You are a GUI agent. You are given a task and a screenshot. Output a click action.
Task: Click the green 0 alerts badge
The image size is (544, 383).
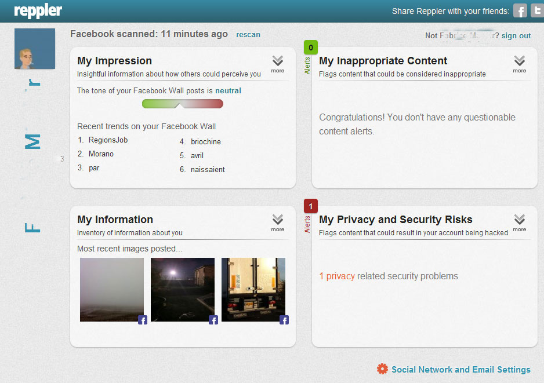(310, 48)
